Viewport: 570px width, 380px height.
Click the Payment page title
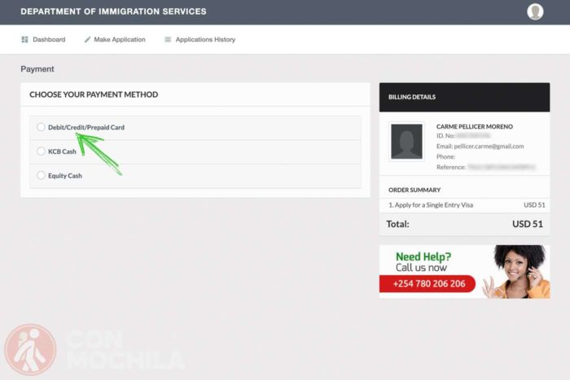(37, 69)
